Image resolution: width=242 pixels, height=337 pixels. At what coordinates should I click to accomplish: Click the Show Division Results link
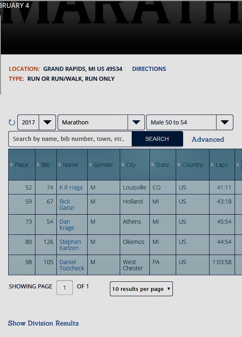tap(43, 323)
